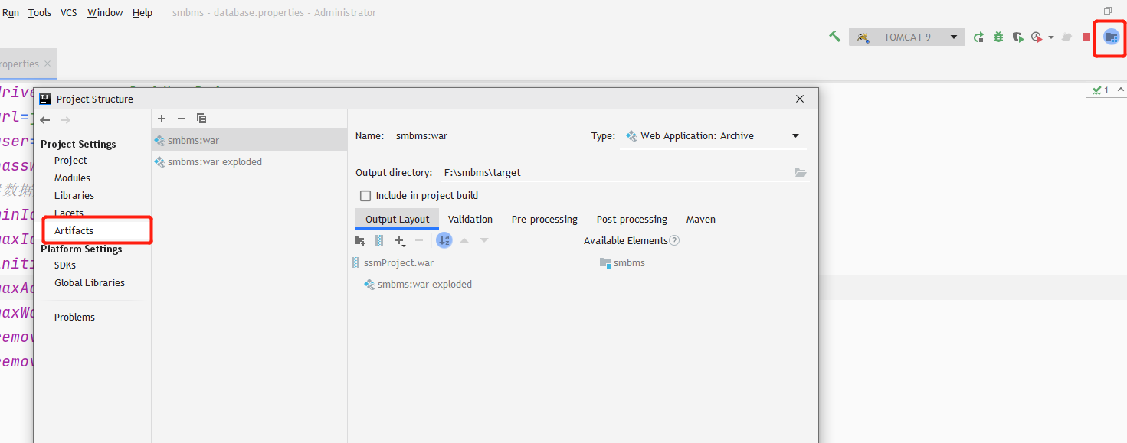The image size is (1127, 443).
Task: Open the Tools menu
Action: pos(39,12)
